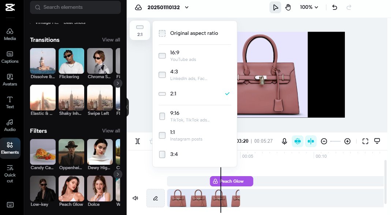Select the Chroma S... transition thumbnail

tap(100, 61)
